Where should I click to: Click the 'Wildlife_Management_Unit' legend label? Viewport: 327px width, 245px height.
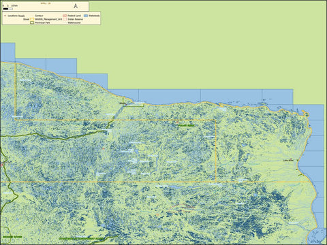pos(48,19)
